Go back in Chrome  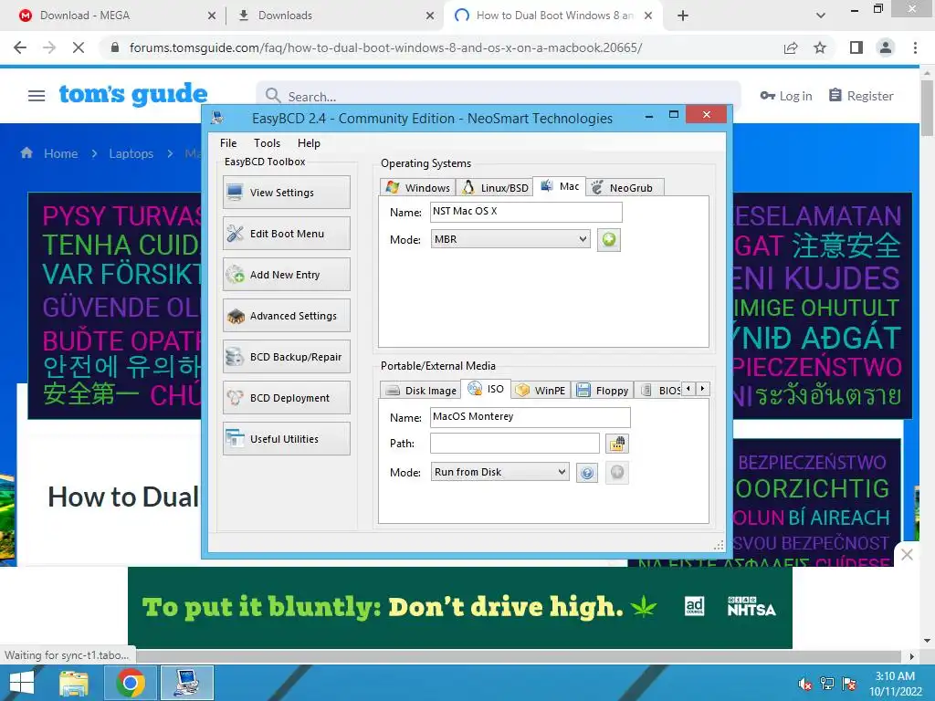click(20, 47)
